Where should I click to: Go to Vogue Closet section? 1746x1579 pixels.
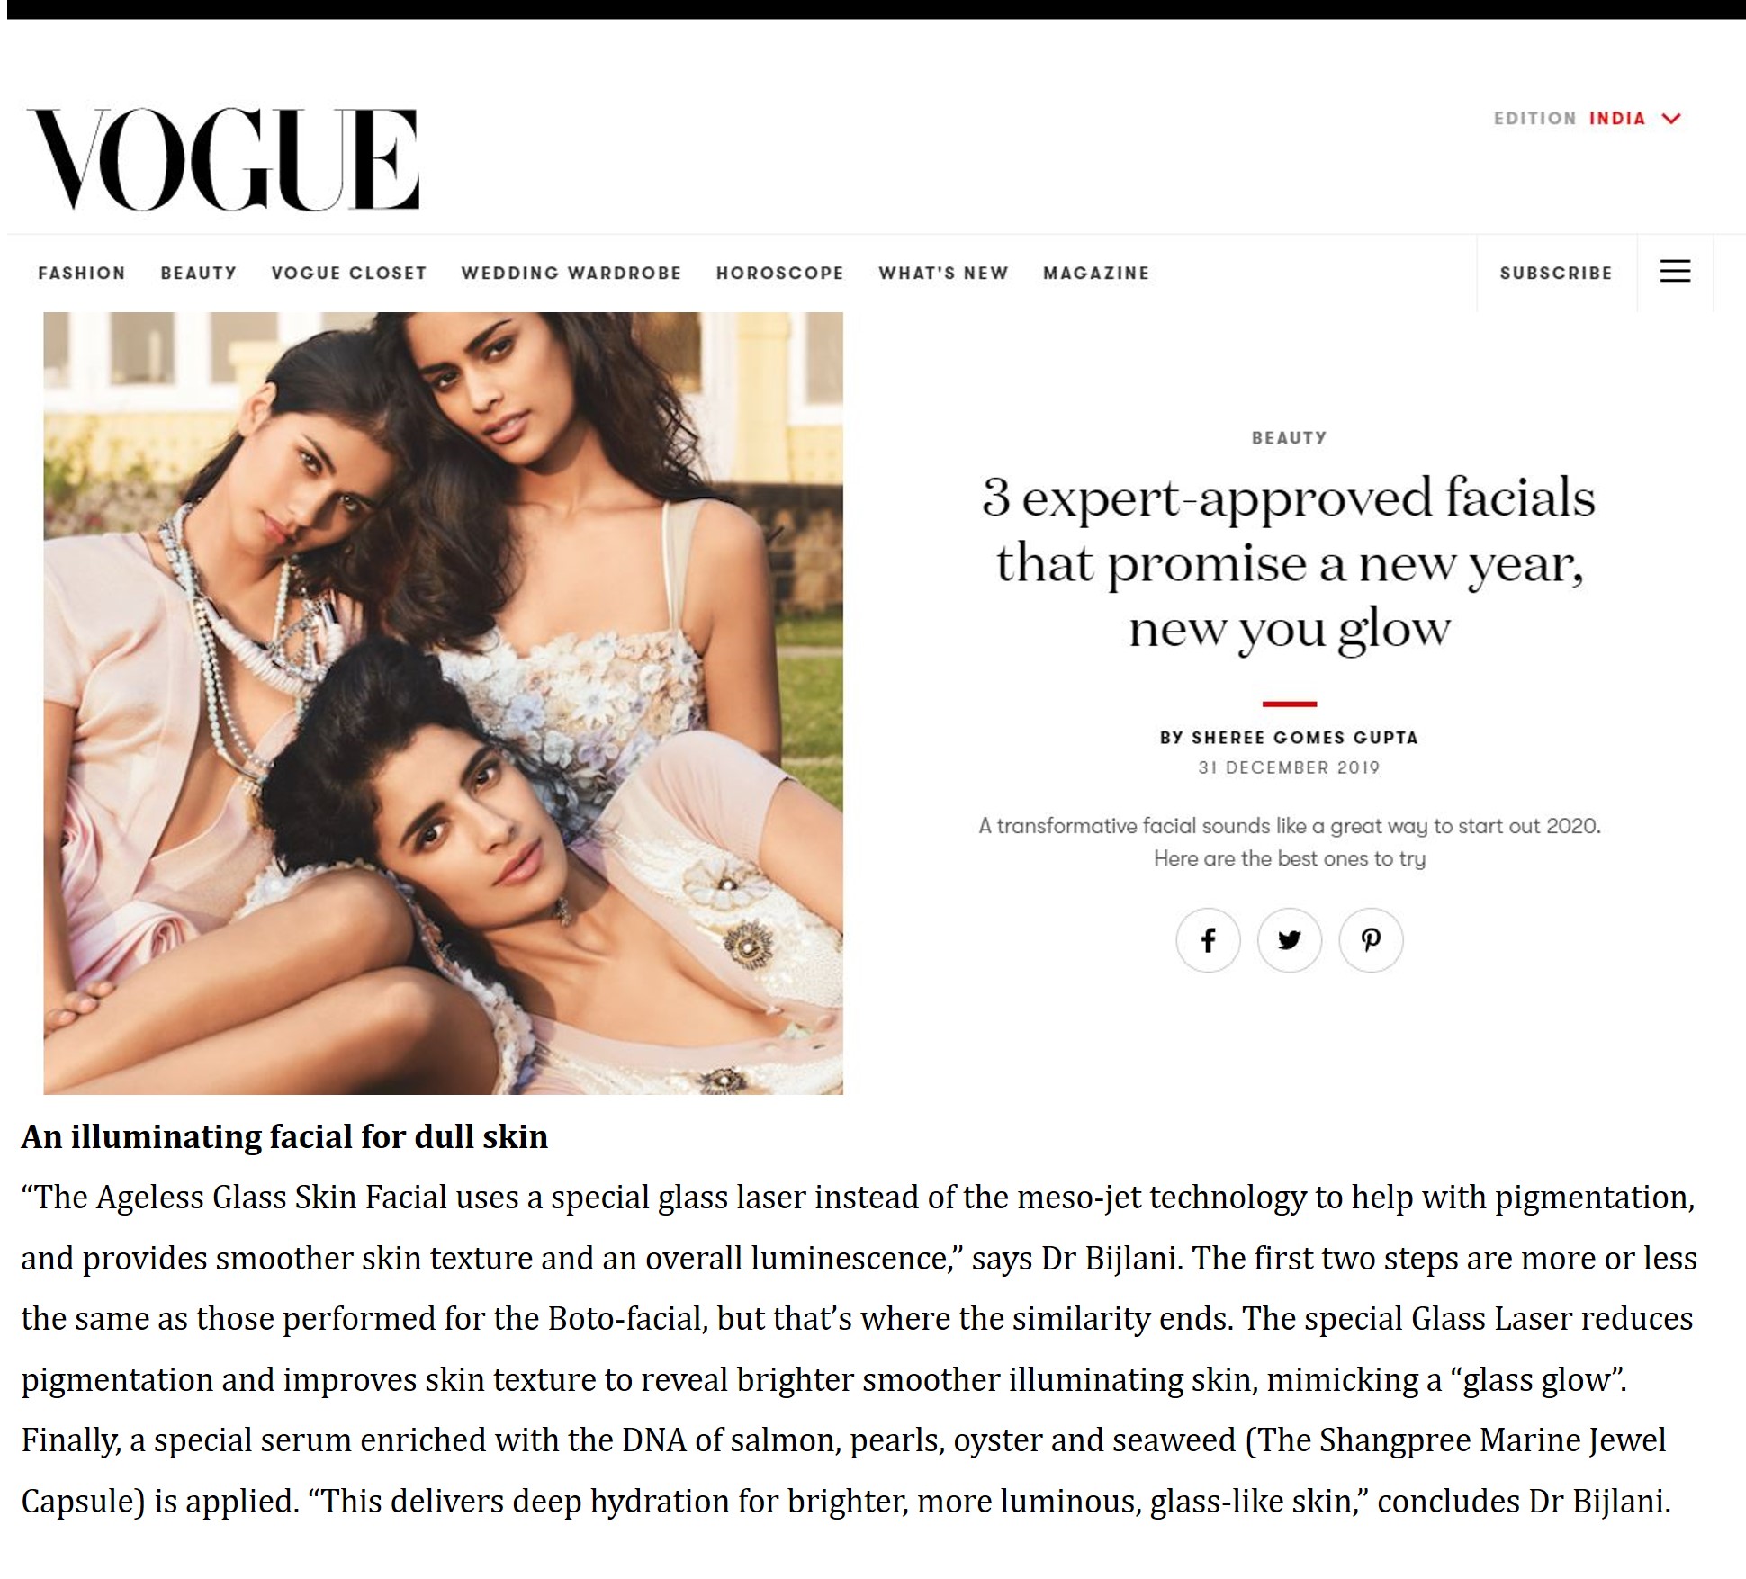pos(349,273)
